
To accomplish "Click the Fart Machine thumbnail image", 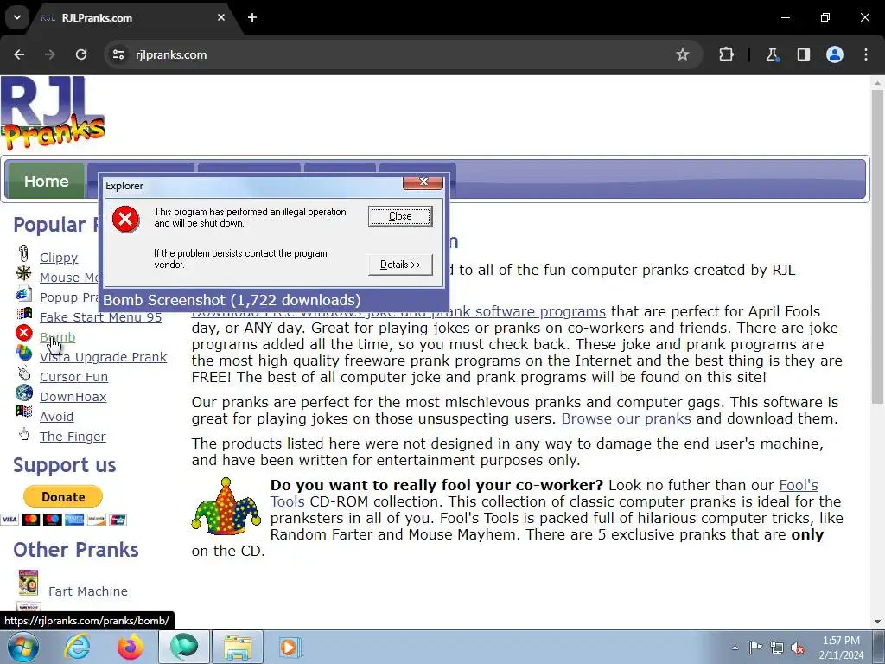I will pyautogui.click(x=29, y=583).
